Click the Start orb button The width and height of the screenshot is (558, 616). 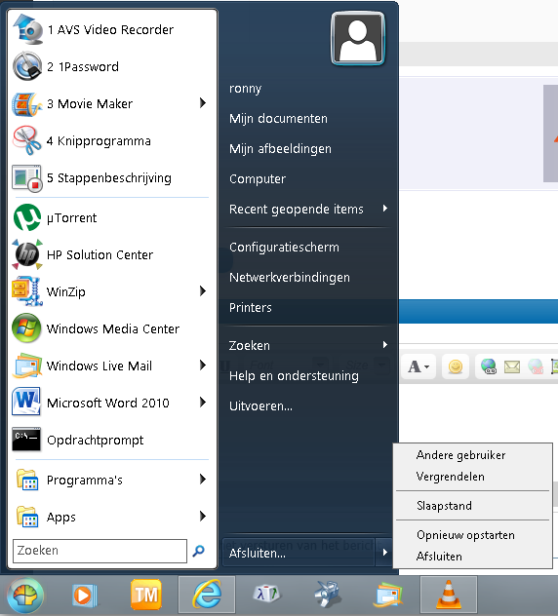click(x=24, y=596)
